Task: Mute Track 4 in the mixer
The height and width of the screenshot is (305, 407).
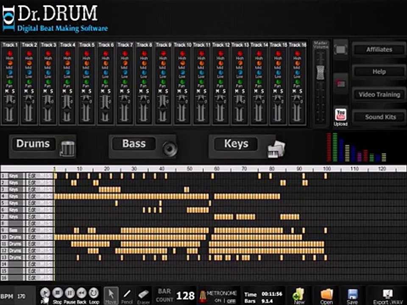Action: pos(64,91)
